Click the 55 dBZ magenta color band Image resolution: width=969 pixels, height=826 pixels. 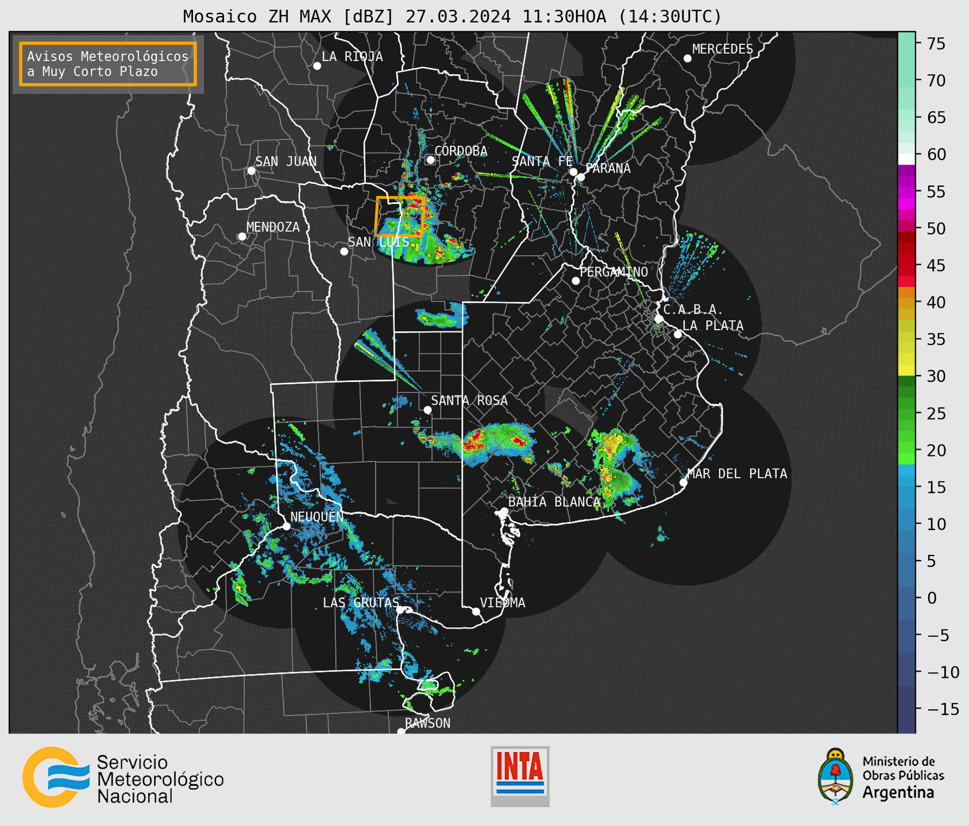pyautogui.click(x=906, y=191)
